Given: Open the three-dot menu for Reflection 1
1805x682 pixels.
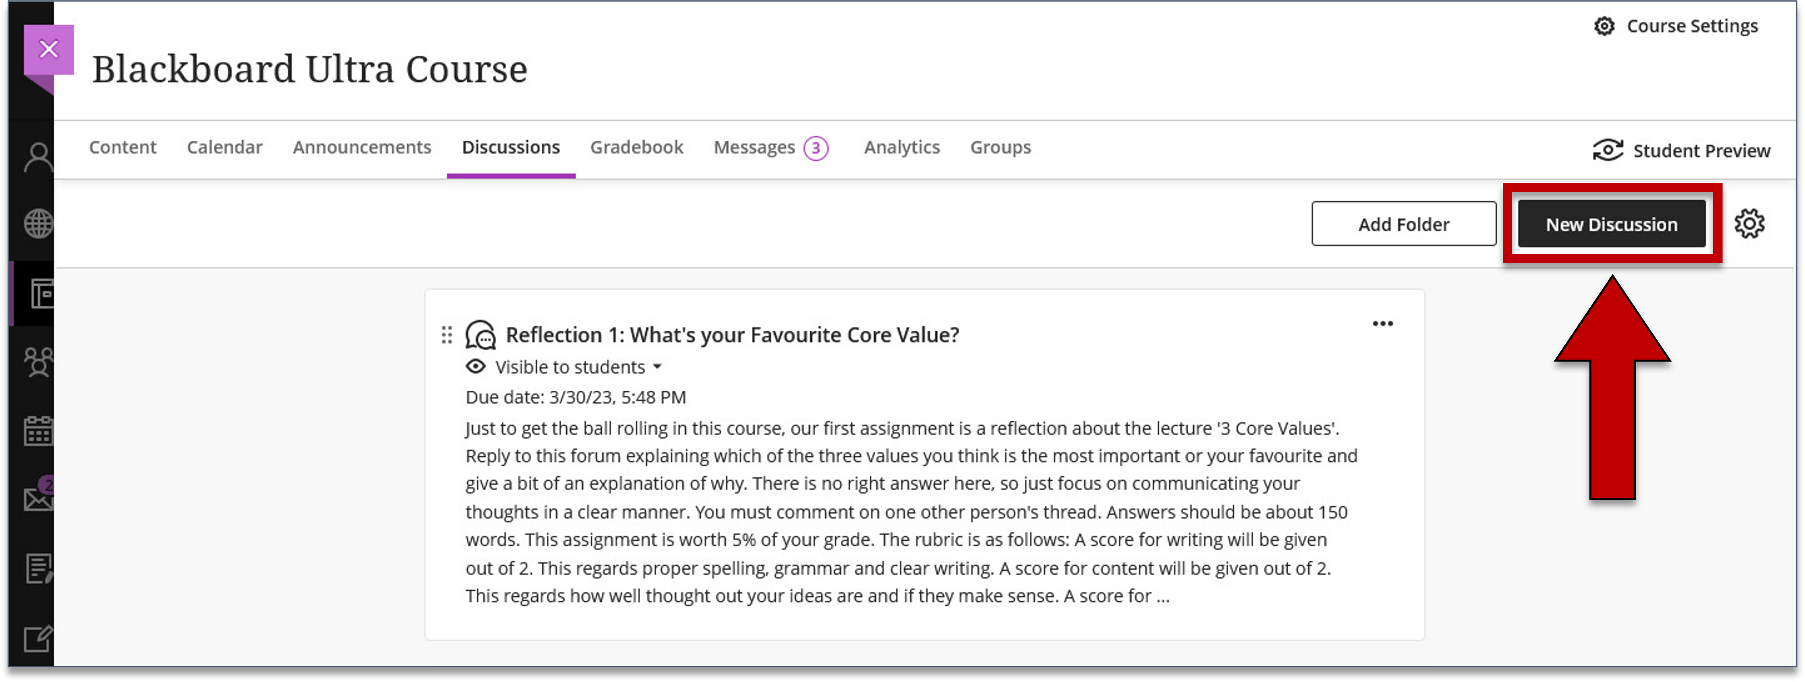Looking at the screenshot, I should click(x=1383, y=323).
